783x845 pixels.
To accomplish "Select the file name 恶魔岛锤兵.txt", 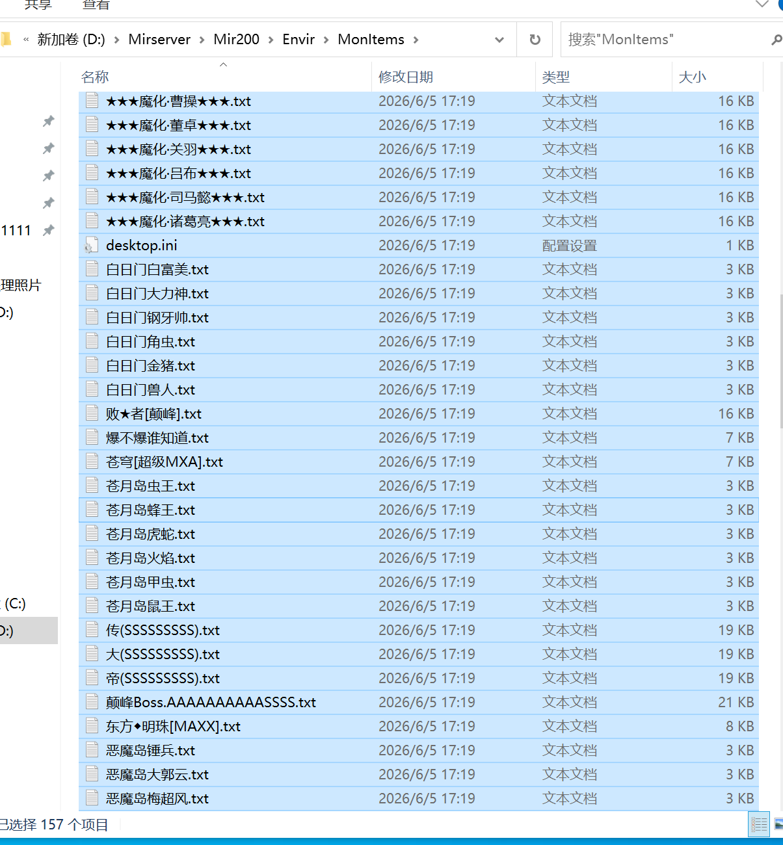I will click(150, 750).
